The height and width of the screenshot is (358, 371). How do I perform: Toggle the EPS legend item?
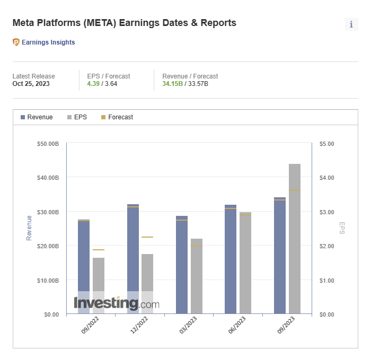(x=77, y=117)
